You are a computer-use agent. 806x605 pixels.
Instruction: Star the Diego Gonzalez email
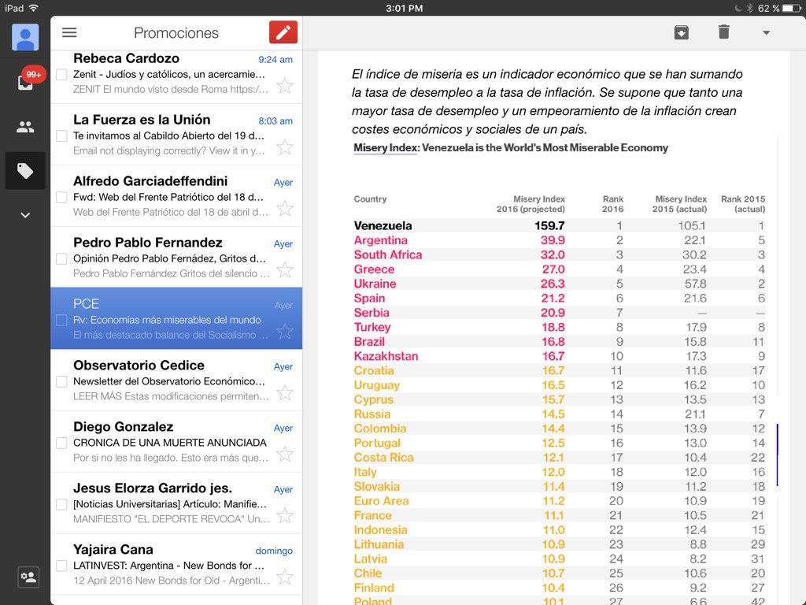click(285, 454)
